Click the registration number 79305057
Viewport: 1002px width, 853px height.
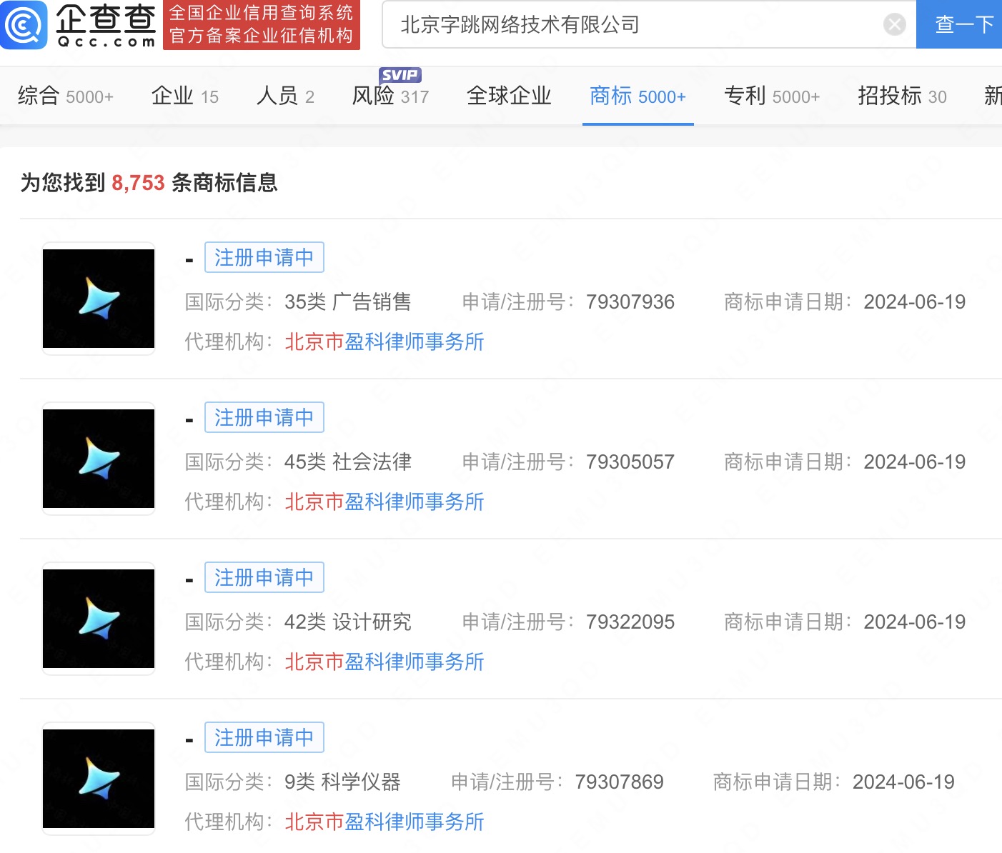point(630,462)
